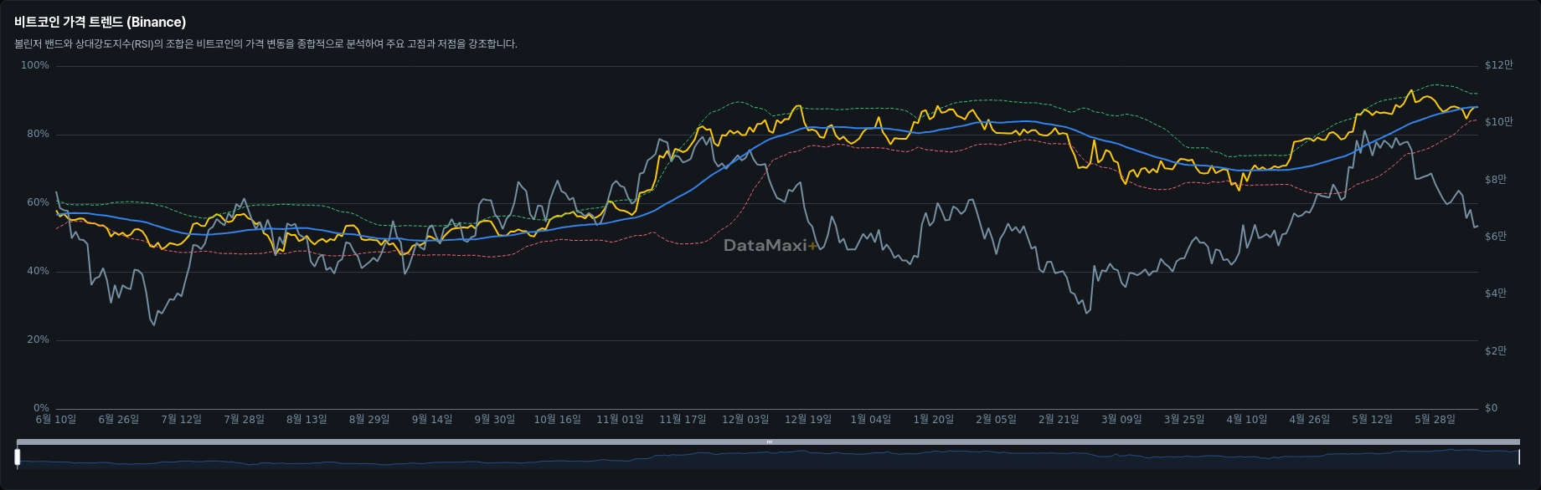Click the 4월 10일 date label
The height and width of the screenshot is (490, 1541).
click(1247, 420)
